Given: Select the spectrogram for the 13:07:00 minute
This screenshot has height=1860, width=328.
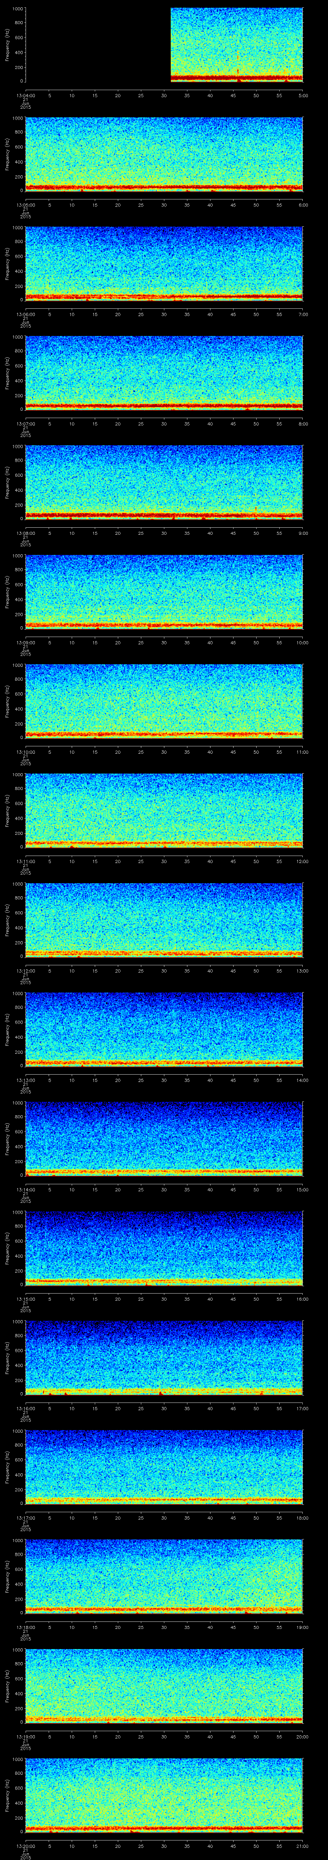Looking at the screenshot, I should point(164,373).
